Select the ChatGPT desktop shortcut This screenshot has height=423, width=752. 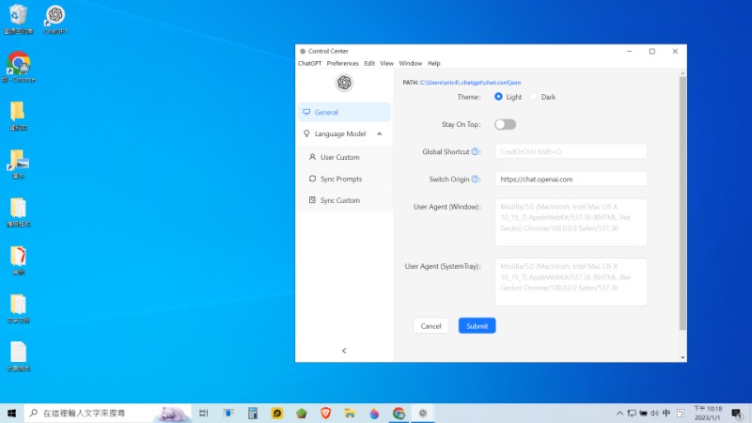[x=55, y=19]
